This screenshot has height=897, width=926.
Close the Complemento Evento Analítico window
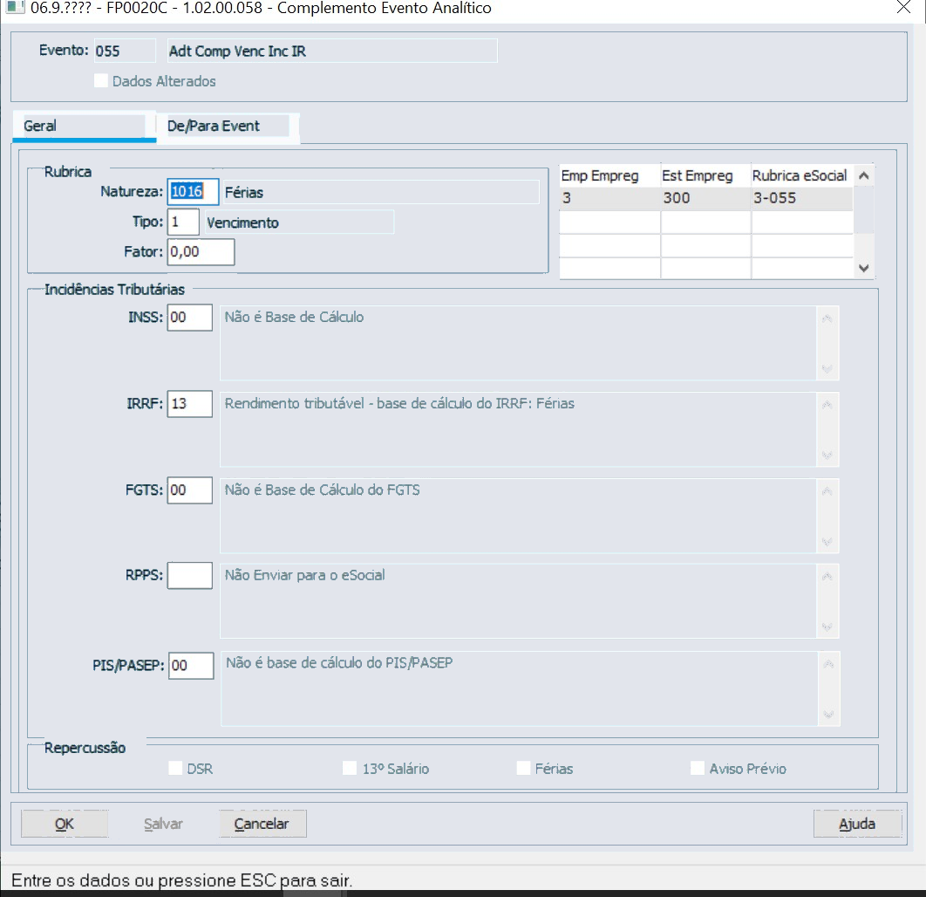pyautogui.click(x=903, y=8)
